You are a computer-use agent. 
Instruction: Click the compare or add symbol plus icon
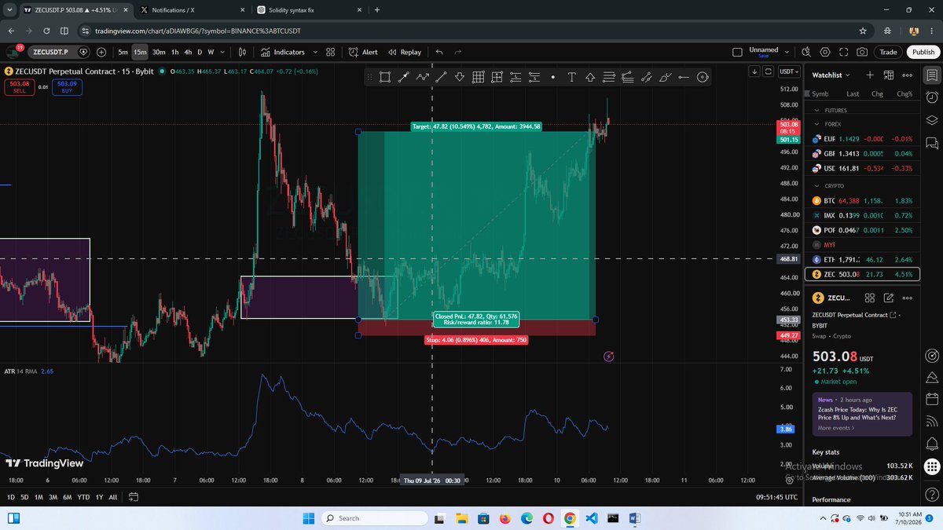pyautogui.click(x=102, y=52)
